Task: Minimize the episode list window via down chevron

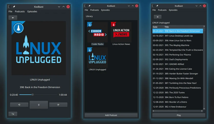Action: pos(196,6)
